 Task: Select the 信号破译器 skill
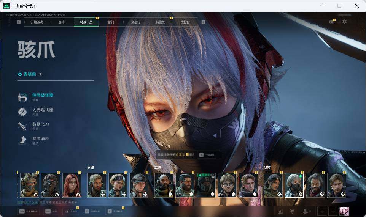pos(36,97)
